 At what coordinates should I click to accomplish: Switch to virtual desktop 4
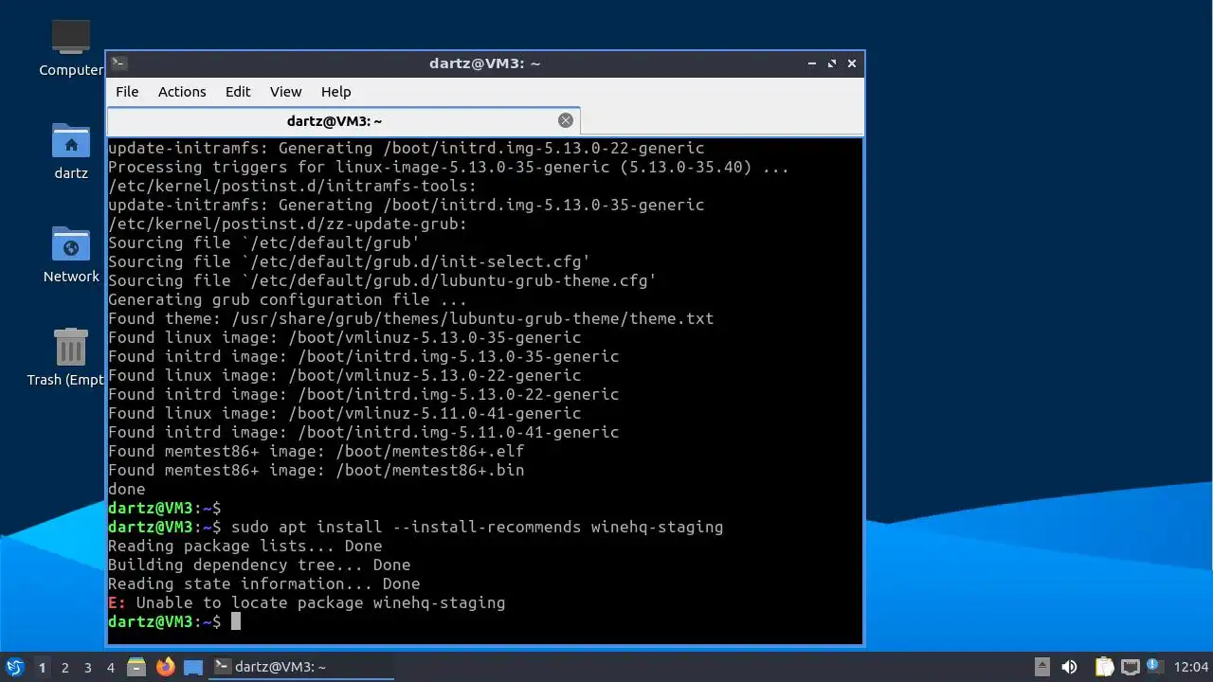point(110,667)
